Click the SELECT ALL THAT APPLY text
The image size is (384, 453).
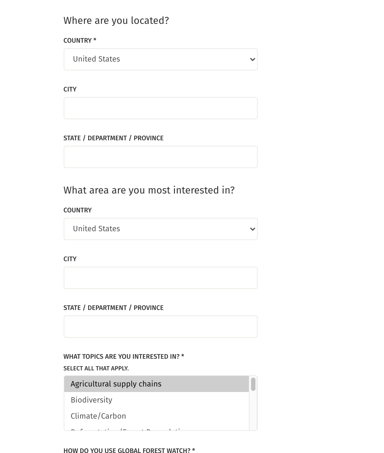[96, 368]
